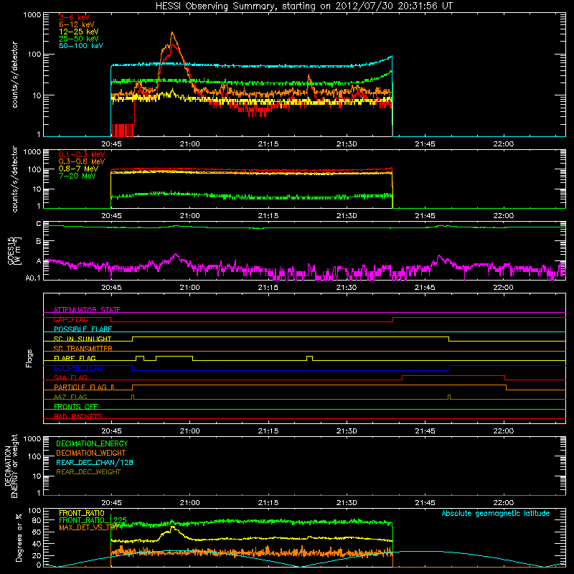This screenshot has width=574, height=574.
Task: Click the A0.1 label on the GOES15 axis
Action: 32,278
